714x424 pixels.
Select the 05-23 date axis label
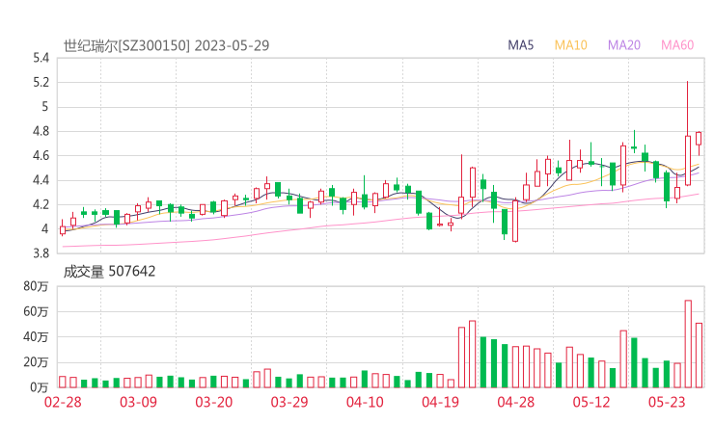click(x=667, y=403)
